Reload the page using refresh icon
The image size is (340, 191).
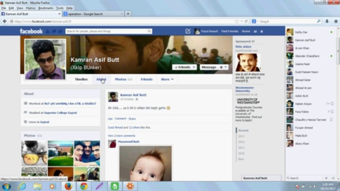click(x=246, y=21)
